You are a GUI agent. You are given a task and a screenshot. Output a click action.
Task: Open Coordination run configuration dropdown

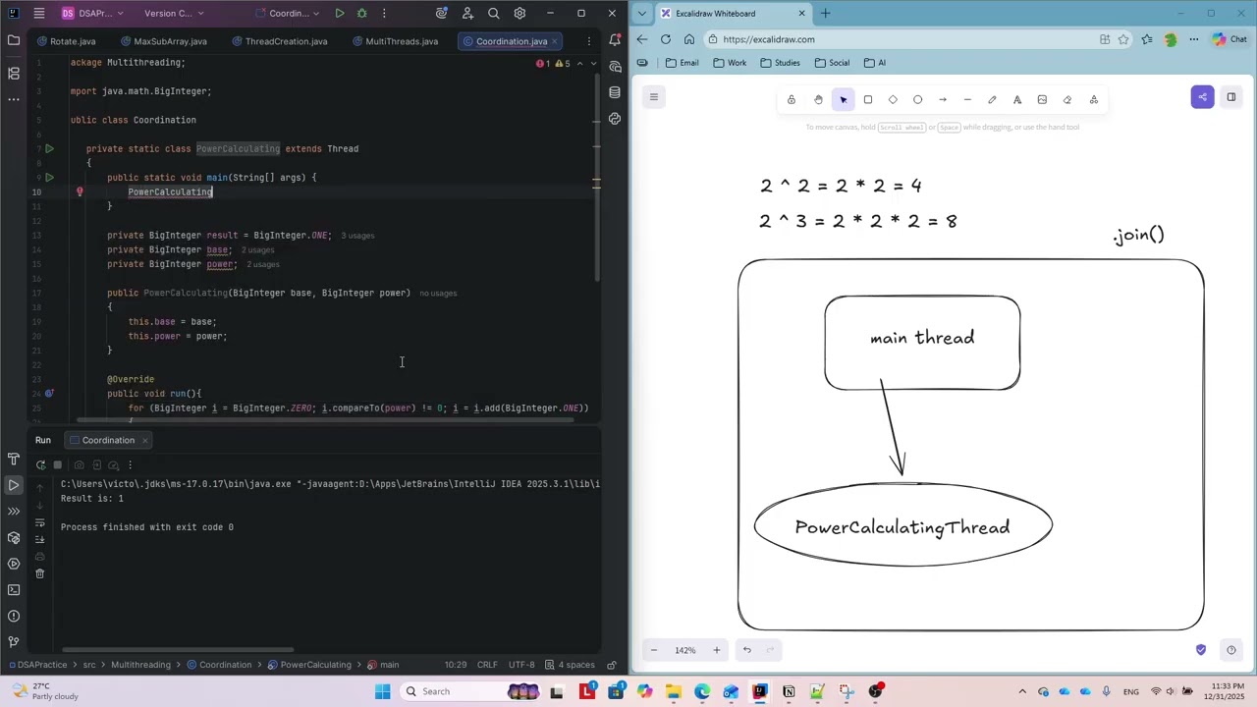[x=287, y=14]
